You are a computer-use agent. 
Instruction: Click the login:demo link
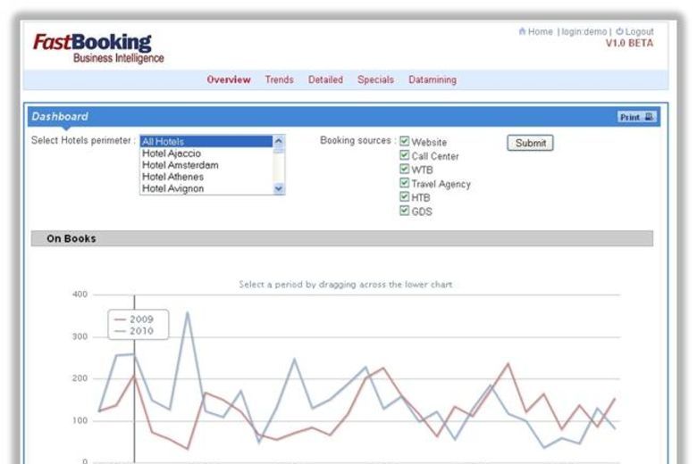[x=584, y=31]
